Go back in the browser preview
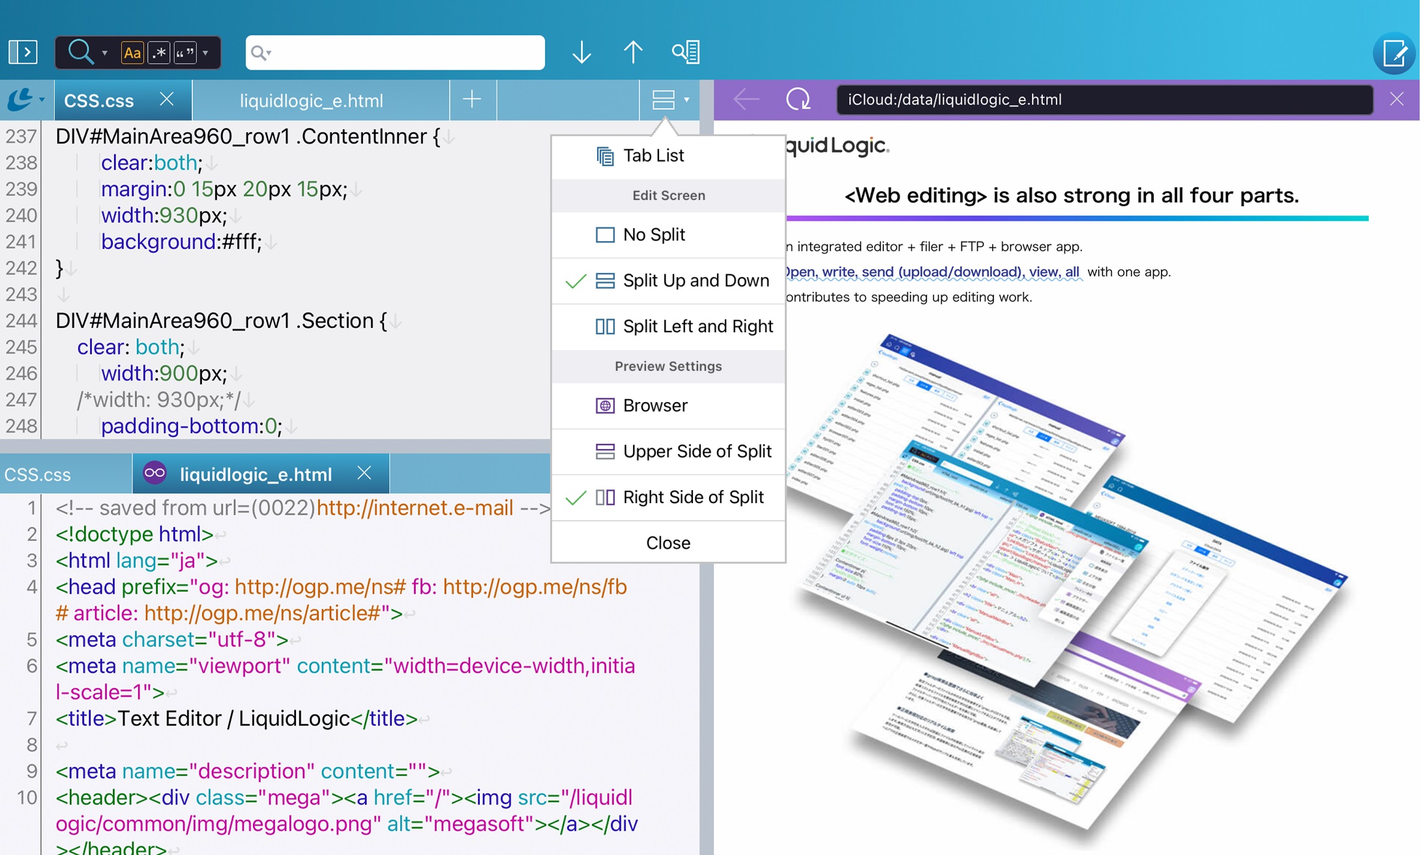This screenshot has height=855, width=1421. click(745, 99)
